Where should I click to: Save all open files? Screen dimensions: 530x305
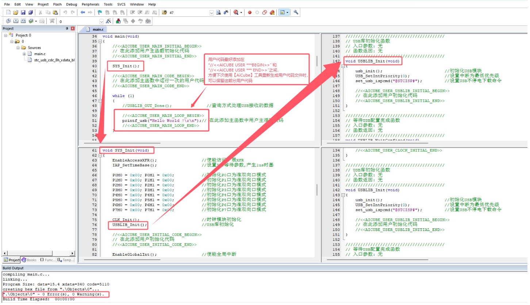pyautogui.click(x=31, y=12)
